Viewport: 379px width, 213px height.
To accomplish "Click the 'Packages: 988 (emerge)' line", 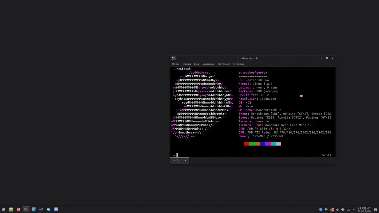I will point(258,91).
